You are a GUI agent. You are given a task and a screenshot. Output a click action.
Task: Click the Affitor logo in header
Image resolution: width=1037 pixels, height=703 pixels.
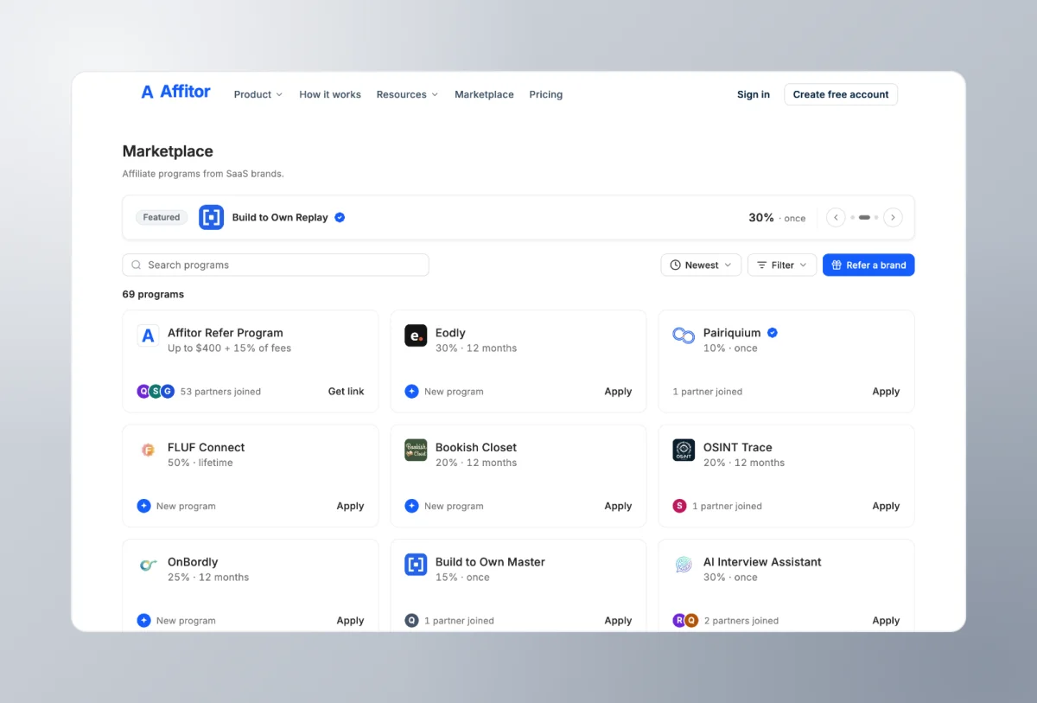pos(175,92)
